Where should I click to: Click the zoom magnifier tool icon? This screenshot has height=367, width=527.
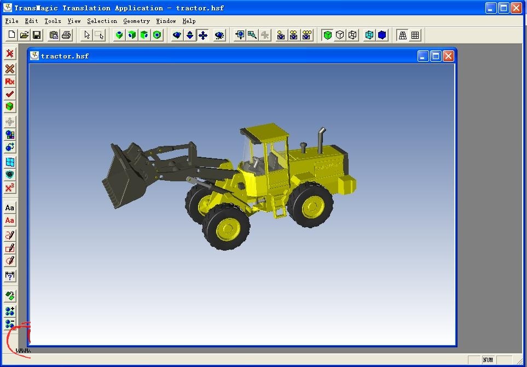tap(252, 35)
